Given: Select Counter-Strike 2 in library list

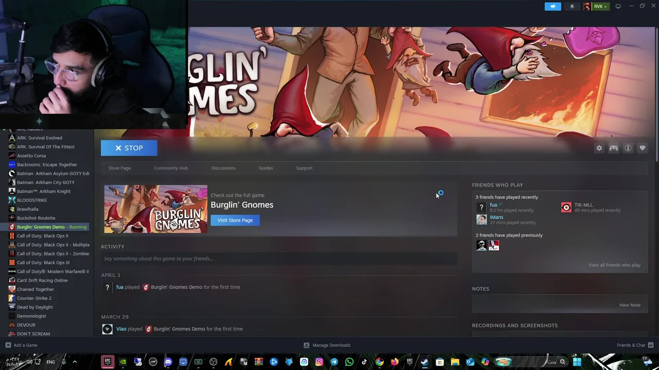Looking at the screenshot, I should tap(34, 298).
